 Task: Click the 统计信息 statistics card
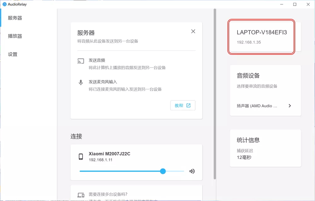265,148
